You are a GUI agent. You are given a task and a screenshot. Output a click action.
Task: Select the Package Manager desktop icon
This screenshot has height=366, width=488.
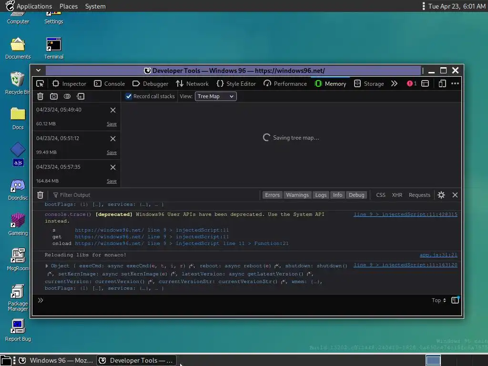pos(18,298)
